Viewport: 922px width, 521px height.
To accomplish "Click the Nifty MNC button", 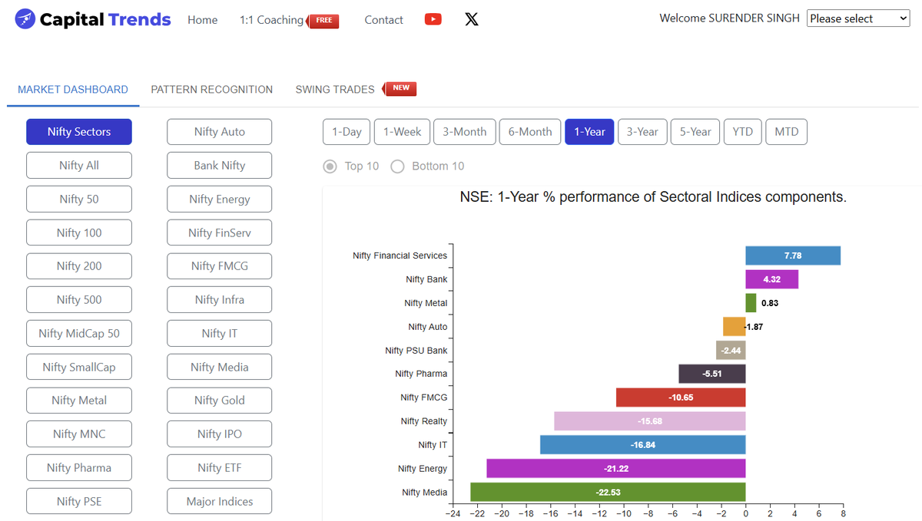I will [x=79, y=434].
